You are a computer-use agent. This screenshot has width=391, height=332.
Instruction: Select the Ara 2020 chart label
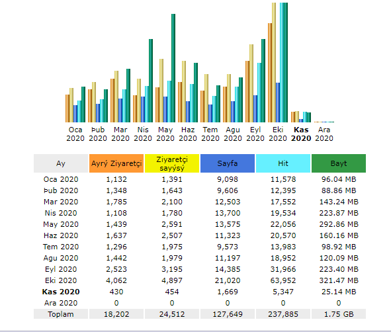(324, 134)
